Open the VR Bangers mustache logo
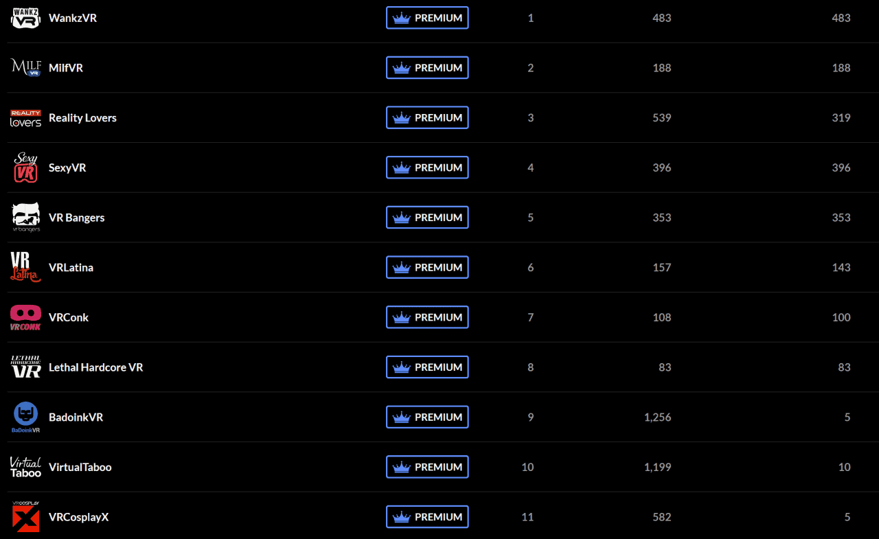The width and height of the screenshot is (879, 539). pos(25,218)
